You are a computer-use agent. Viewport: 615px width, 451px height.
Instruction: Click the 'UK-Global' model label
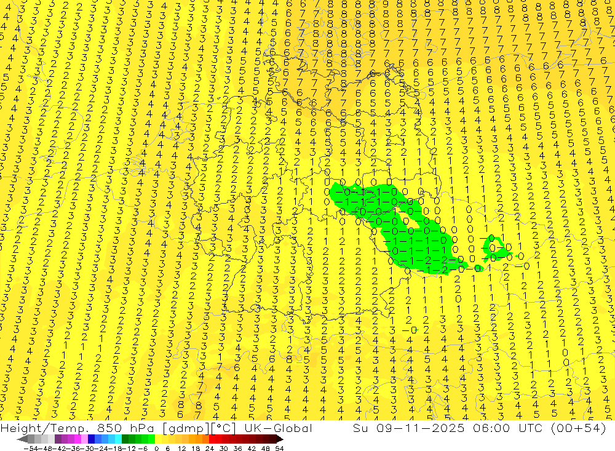pos(279,428)
